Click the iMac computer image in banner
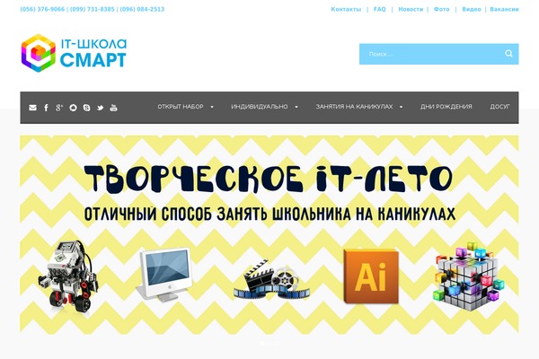This screenshot has width=539, height=359. click(x=164, y=275)
